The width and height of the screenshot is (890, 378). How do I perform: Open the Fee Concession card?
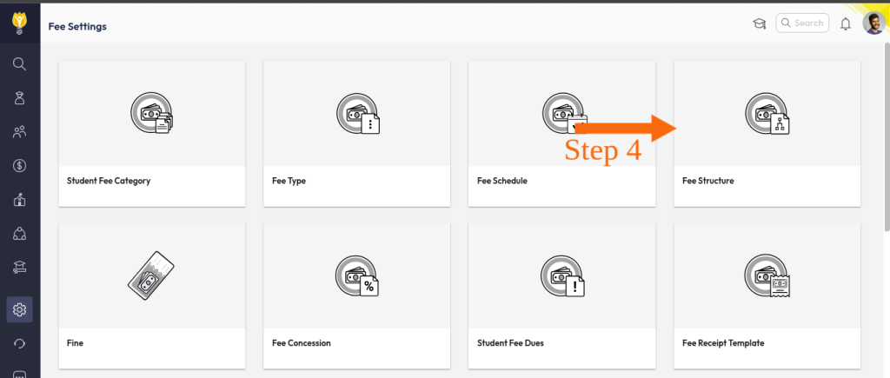[x=356, y=295]
